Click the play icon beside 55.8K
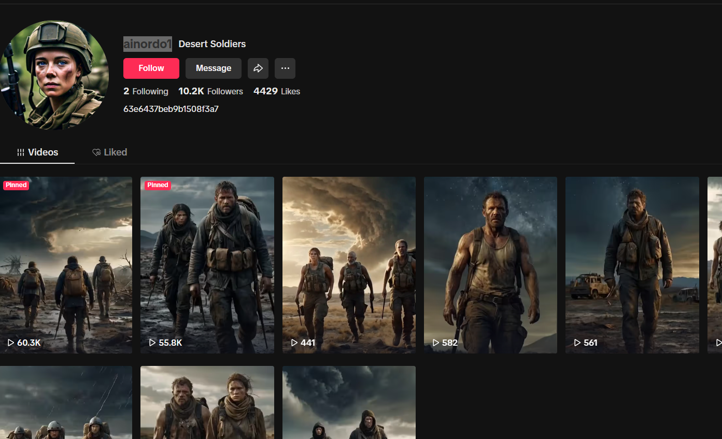Viewport: 722px width, 439px height. (x=152, y=343)
